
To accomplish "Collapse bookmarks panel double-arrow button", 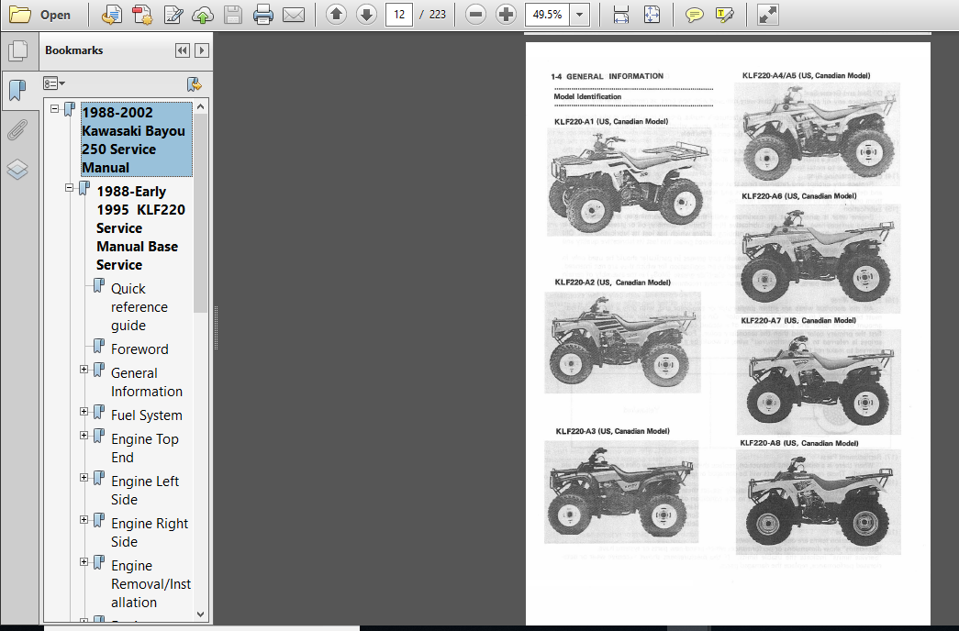I will 183,50.
